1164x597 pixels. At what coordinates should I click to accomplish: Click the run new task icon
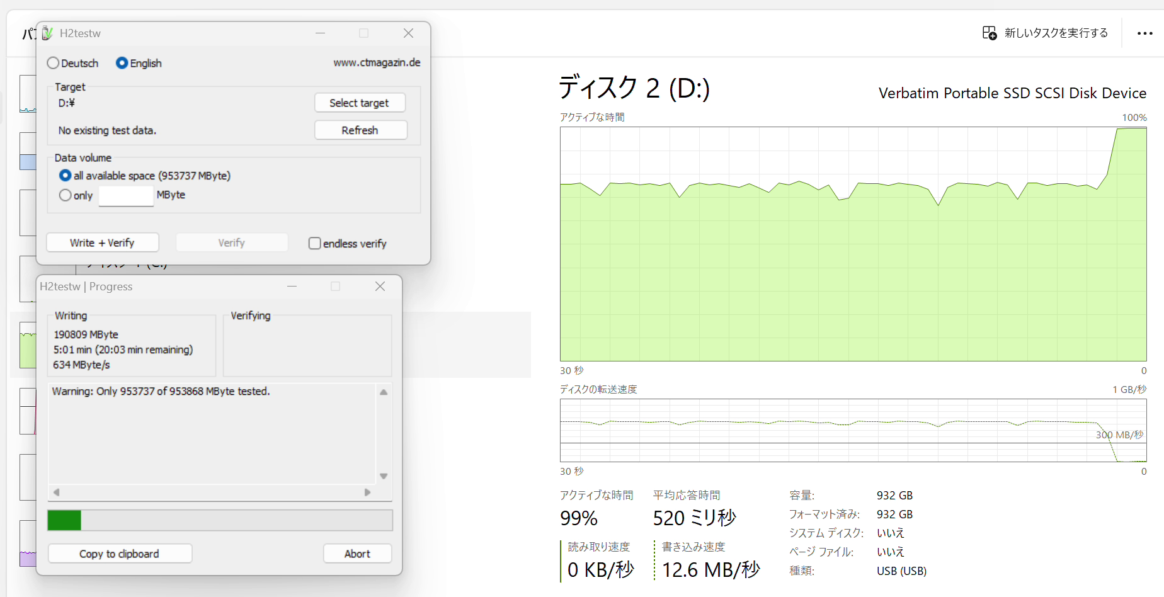point(989,33)
